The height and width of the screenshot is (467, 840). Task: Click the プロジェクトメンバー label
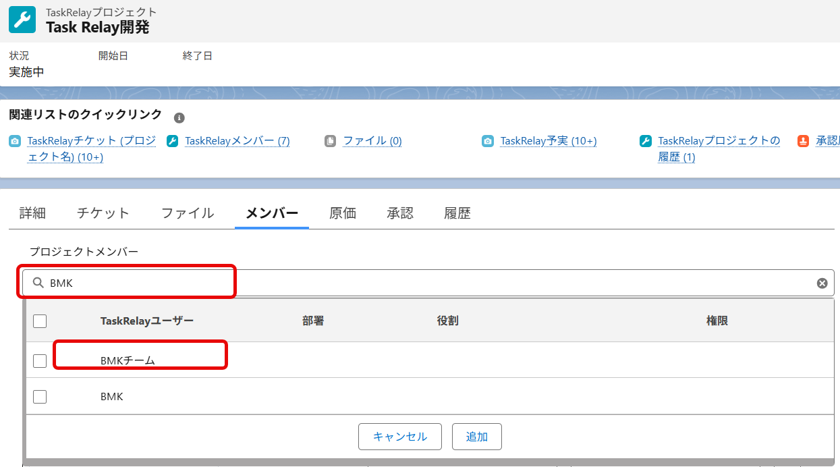(84, 251)
